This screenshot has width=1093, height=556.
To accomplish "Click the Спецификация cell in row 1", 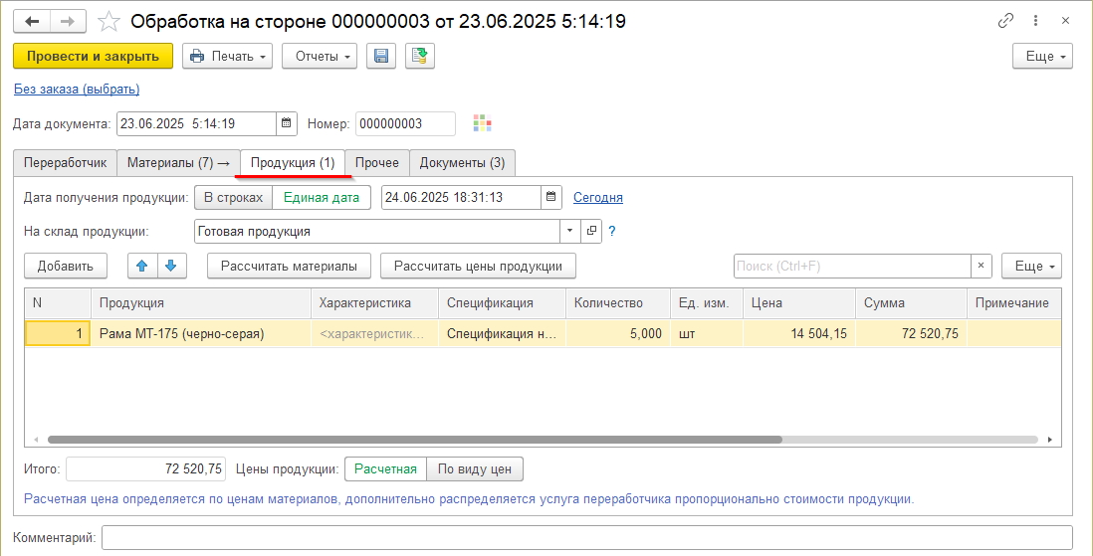I will click(502, 334).
